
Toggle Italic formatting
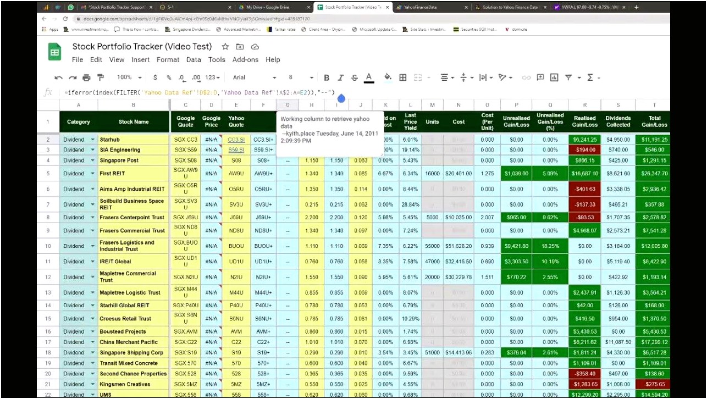[340, 77]
